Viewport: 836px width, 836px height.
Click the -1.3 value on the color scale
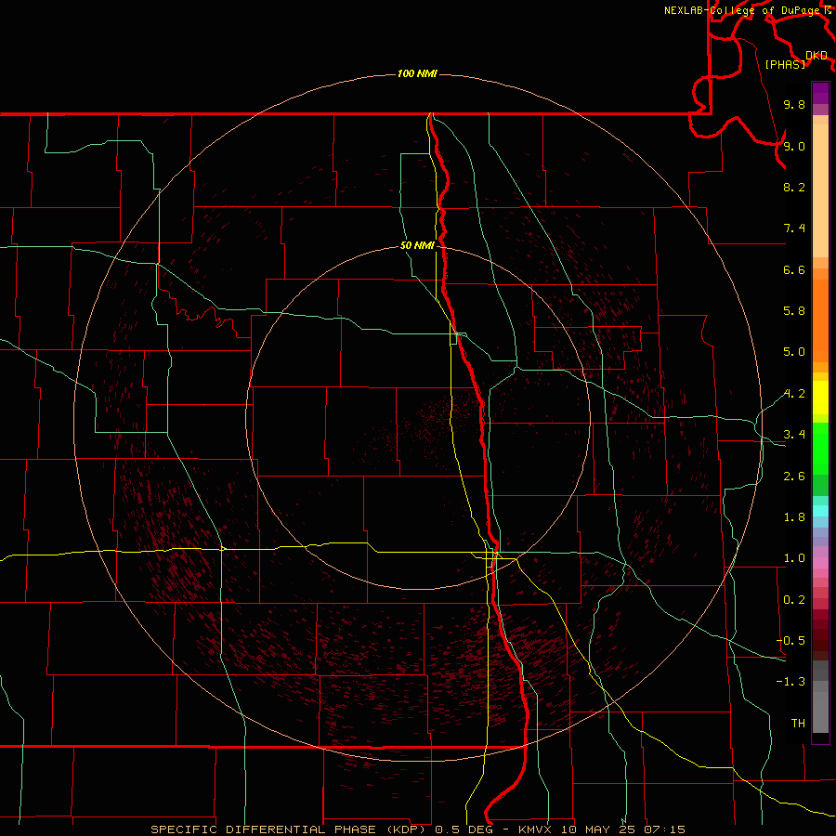point(790,682)
